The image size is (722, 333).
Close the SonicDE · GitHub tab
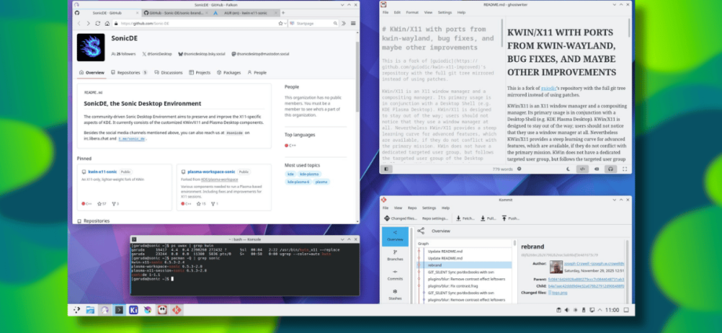coord(137,13)
